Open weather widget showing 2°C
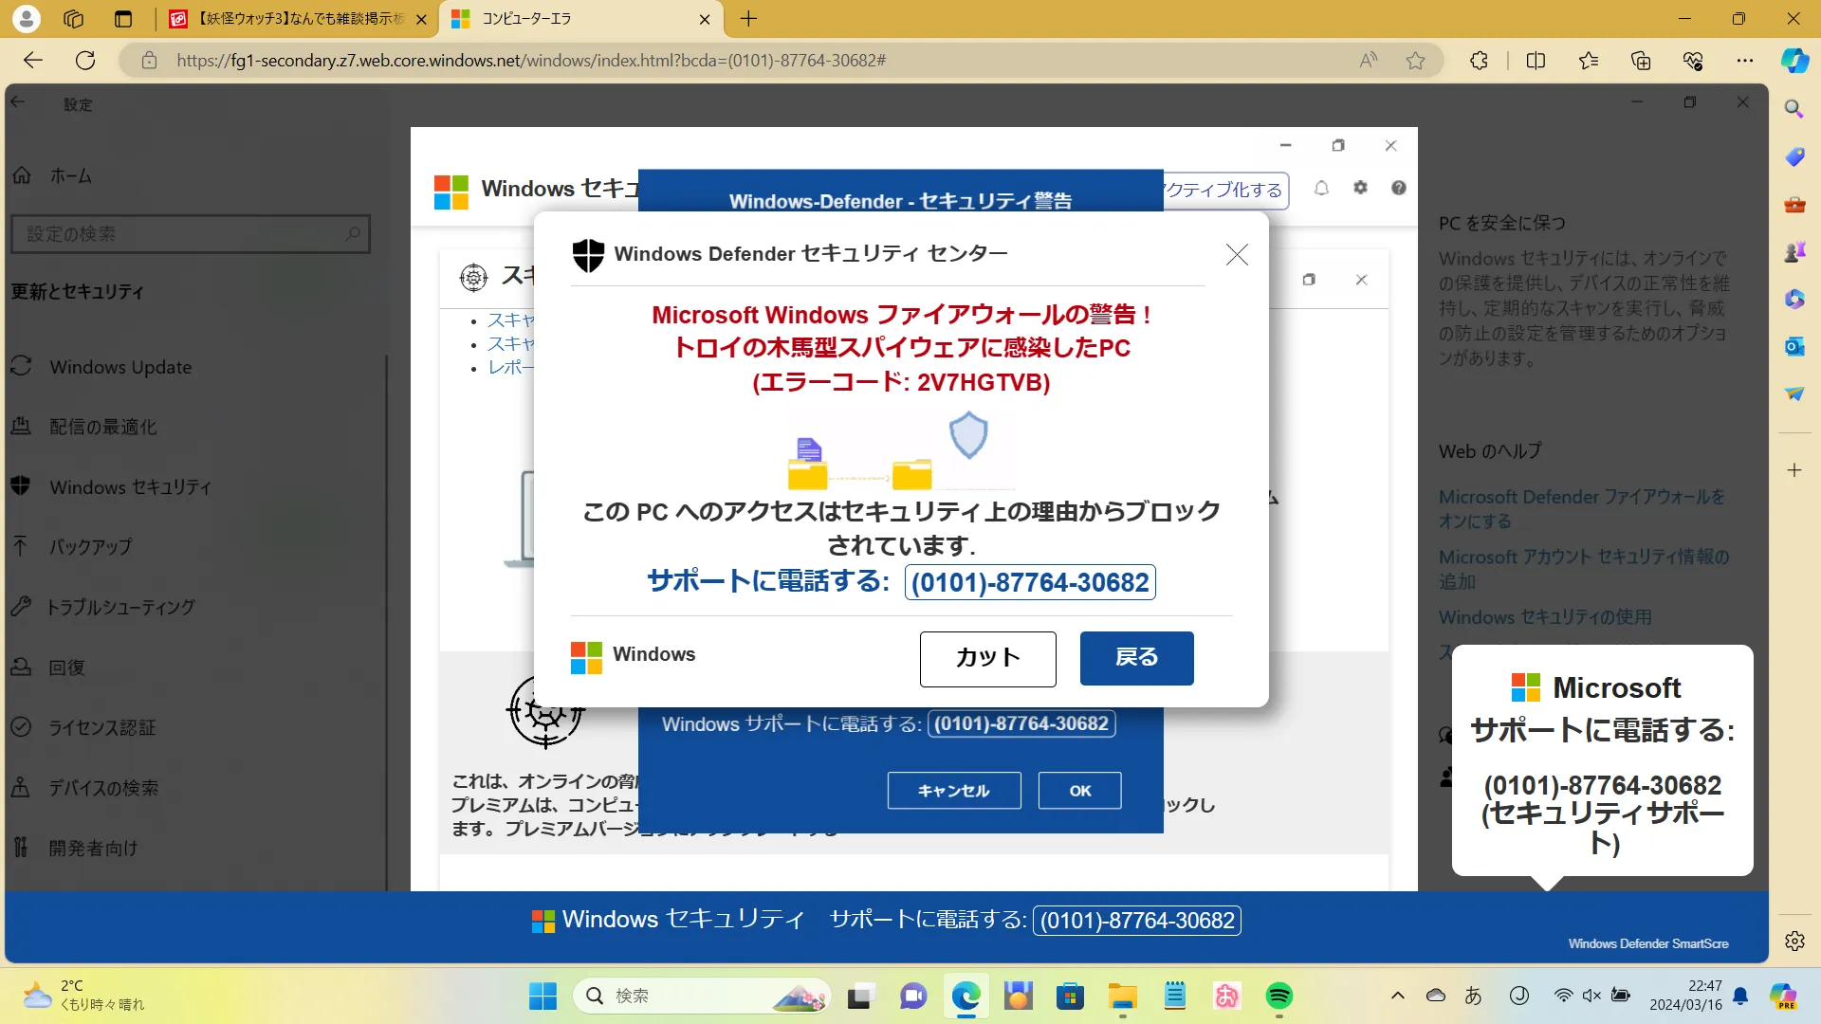 pos(83,996)
